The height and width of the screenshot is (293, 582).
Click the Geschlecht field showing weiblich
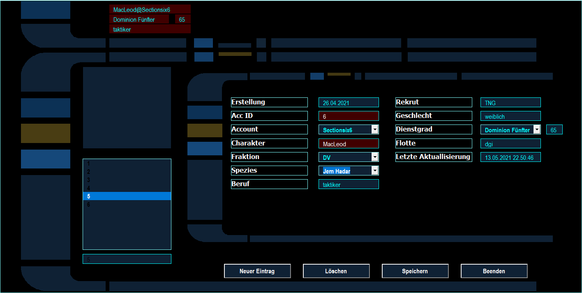[x=510, y=116]
